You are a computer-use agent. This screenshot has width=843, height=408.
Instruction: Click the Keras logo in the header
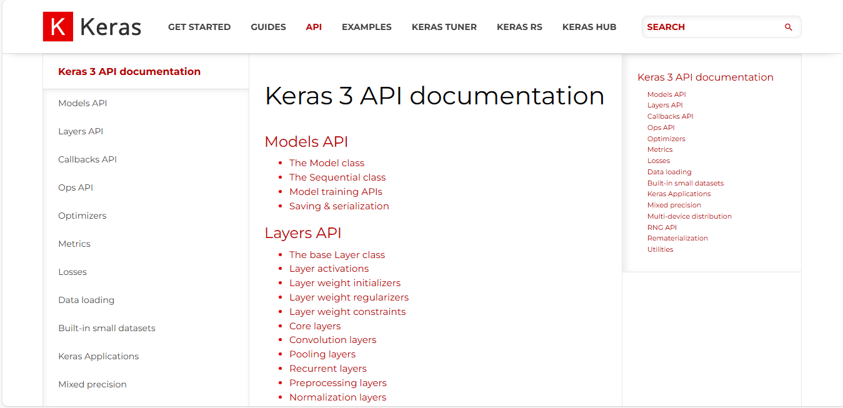click(92, 27)
